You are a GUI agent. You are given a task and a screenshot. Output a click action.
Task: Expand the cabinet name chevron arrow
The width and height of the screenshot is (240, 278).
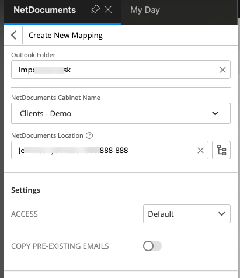pos(215,113)
